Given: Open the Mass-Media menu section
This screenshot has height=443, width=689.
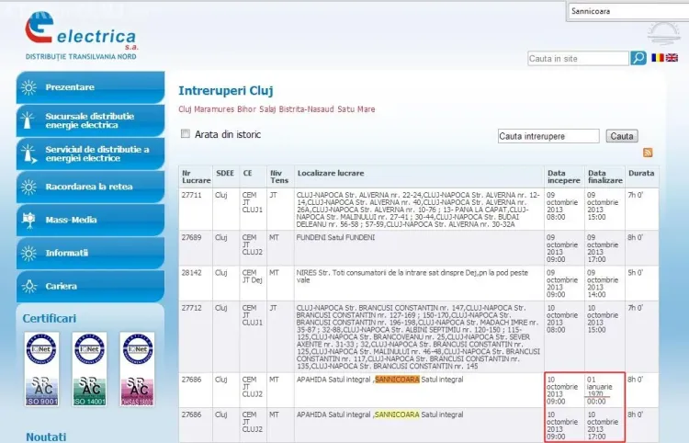Looking at the screenshot, I should point(90,220).
